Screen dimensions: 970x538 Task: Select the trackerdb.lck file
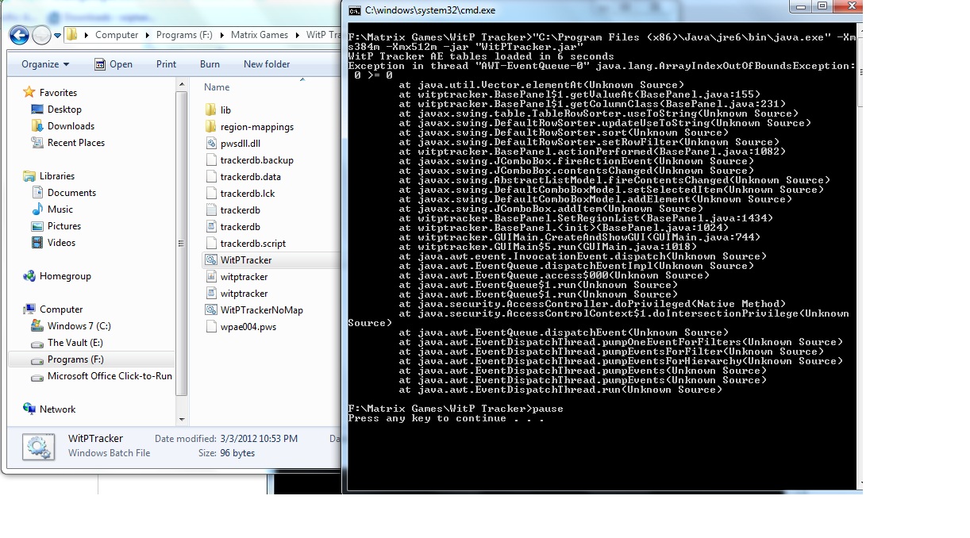pos(239,194)
